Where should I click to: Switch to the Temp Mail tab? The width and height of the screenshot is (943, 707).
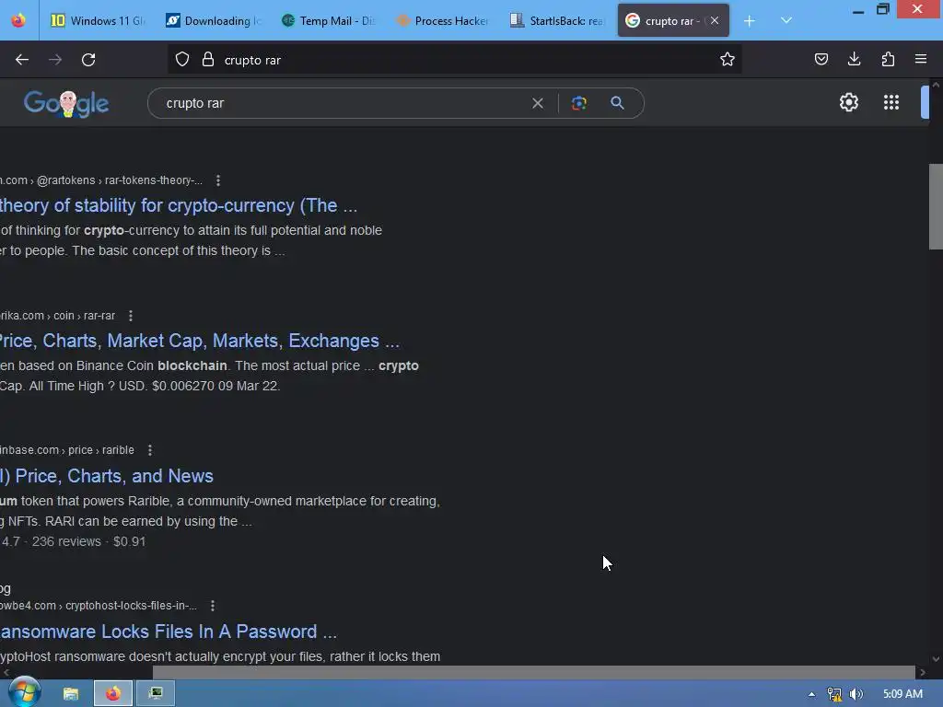coord(329,20)
